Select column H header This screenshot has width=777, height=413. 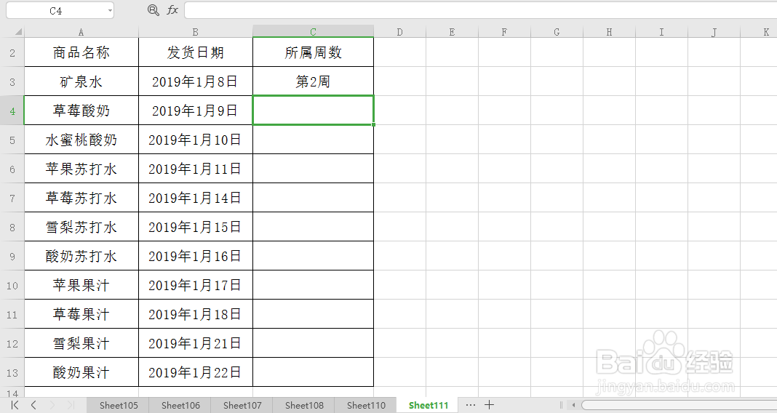click(x=609, y=32)
